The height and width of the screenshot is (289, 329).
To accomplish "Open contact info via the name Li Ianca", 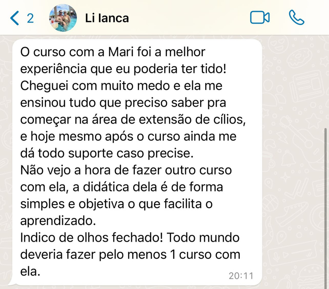I will tap(107, 18).
